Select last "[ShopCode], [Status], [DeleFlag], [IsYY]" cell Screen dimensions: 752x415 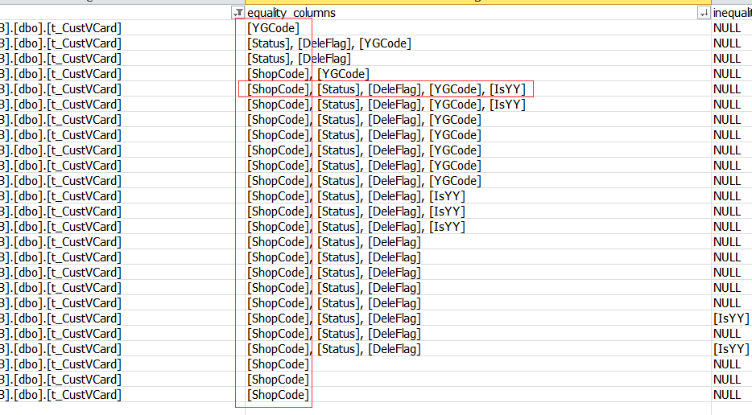coord(356,227)
